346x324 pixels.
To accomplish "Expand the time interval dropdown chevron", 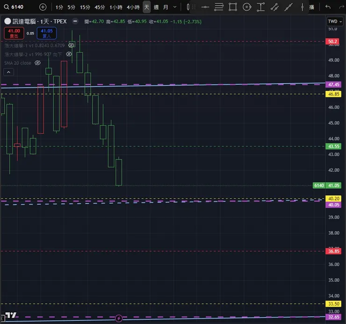I will tap(175, 7).
